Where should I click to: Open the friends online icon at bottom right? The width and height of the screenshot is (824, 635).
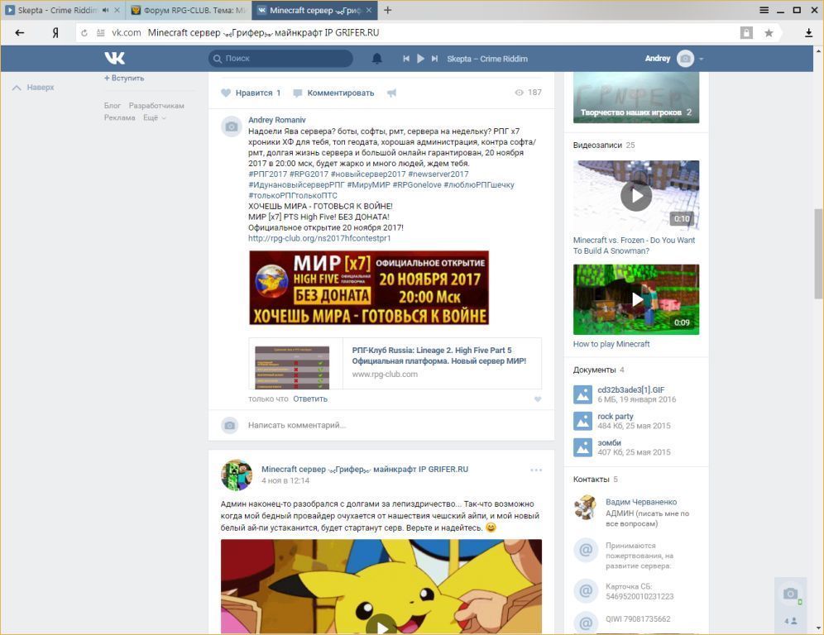(790, 621)
